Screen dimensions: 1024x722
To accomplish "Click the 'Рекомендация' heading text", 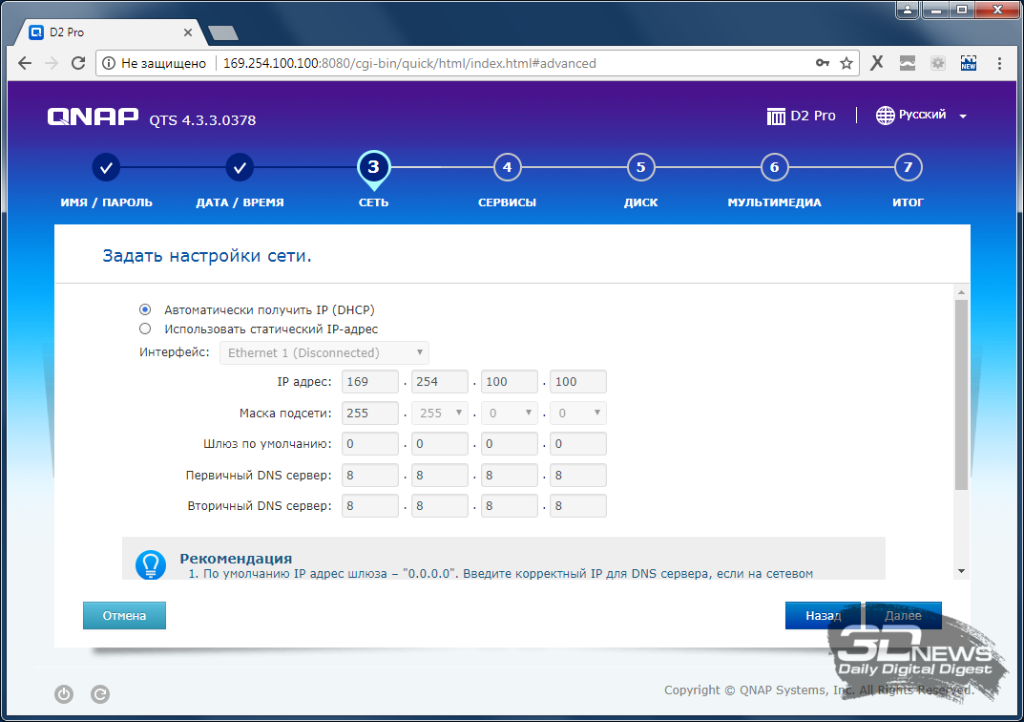I will [236, 559].
